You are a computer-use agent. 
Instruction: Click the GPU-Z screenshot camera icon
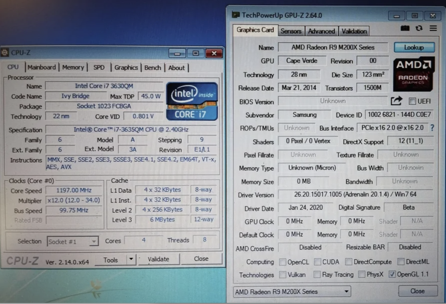coord(405,28)
